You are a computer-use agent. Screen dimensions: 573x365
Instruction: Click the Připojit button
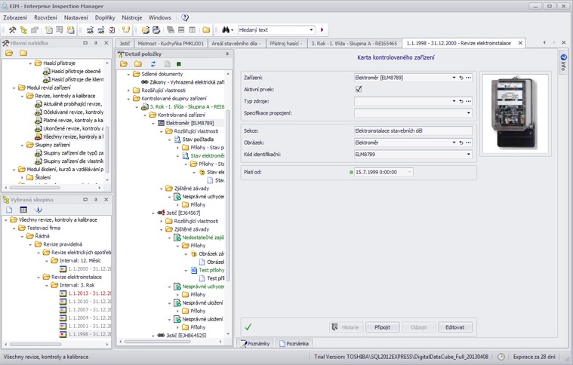382,327
